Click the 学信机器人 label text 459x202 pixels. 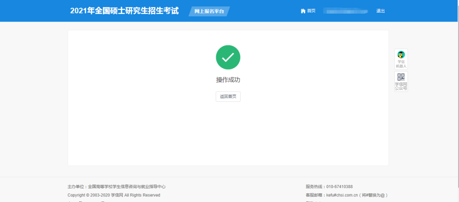(401, 64)
